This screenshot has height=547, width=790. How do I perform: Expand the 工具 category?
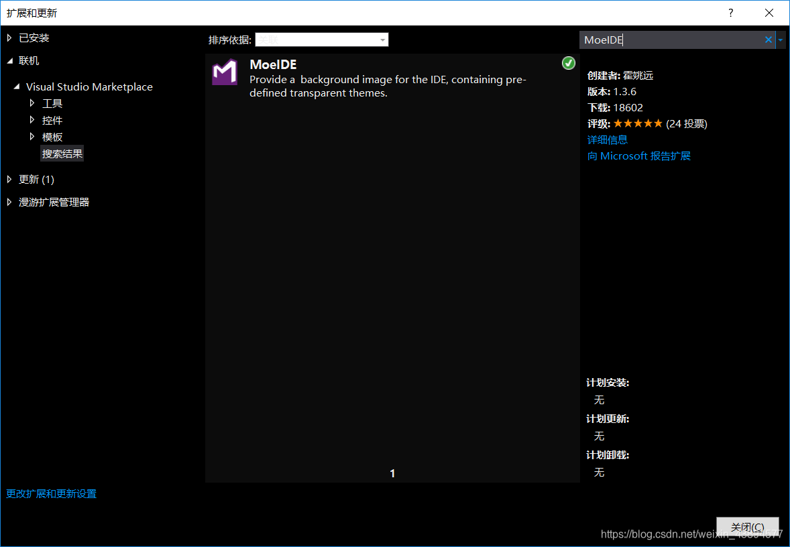(32, 103)
